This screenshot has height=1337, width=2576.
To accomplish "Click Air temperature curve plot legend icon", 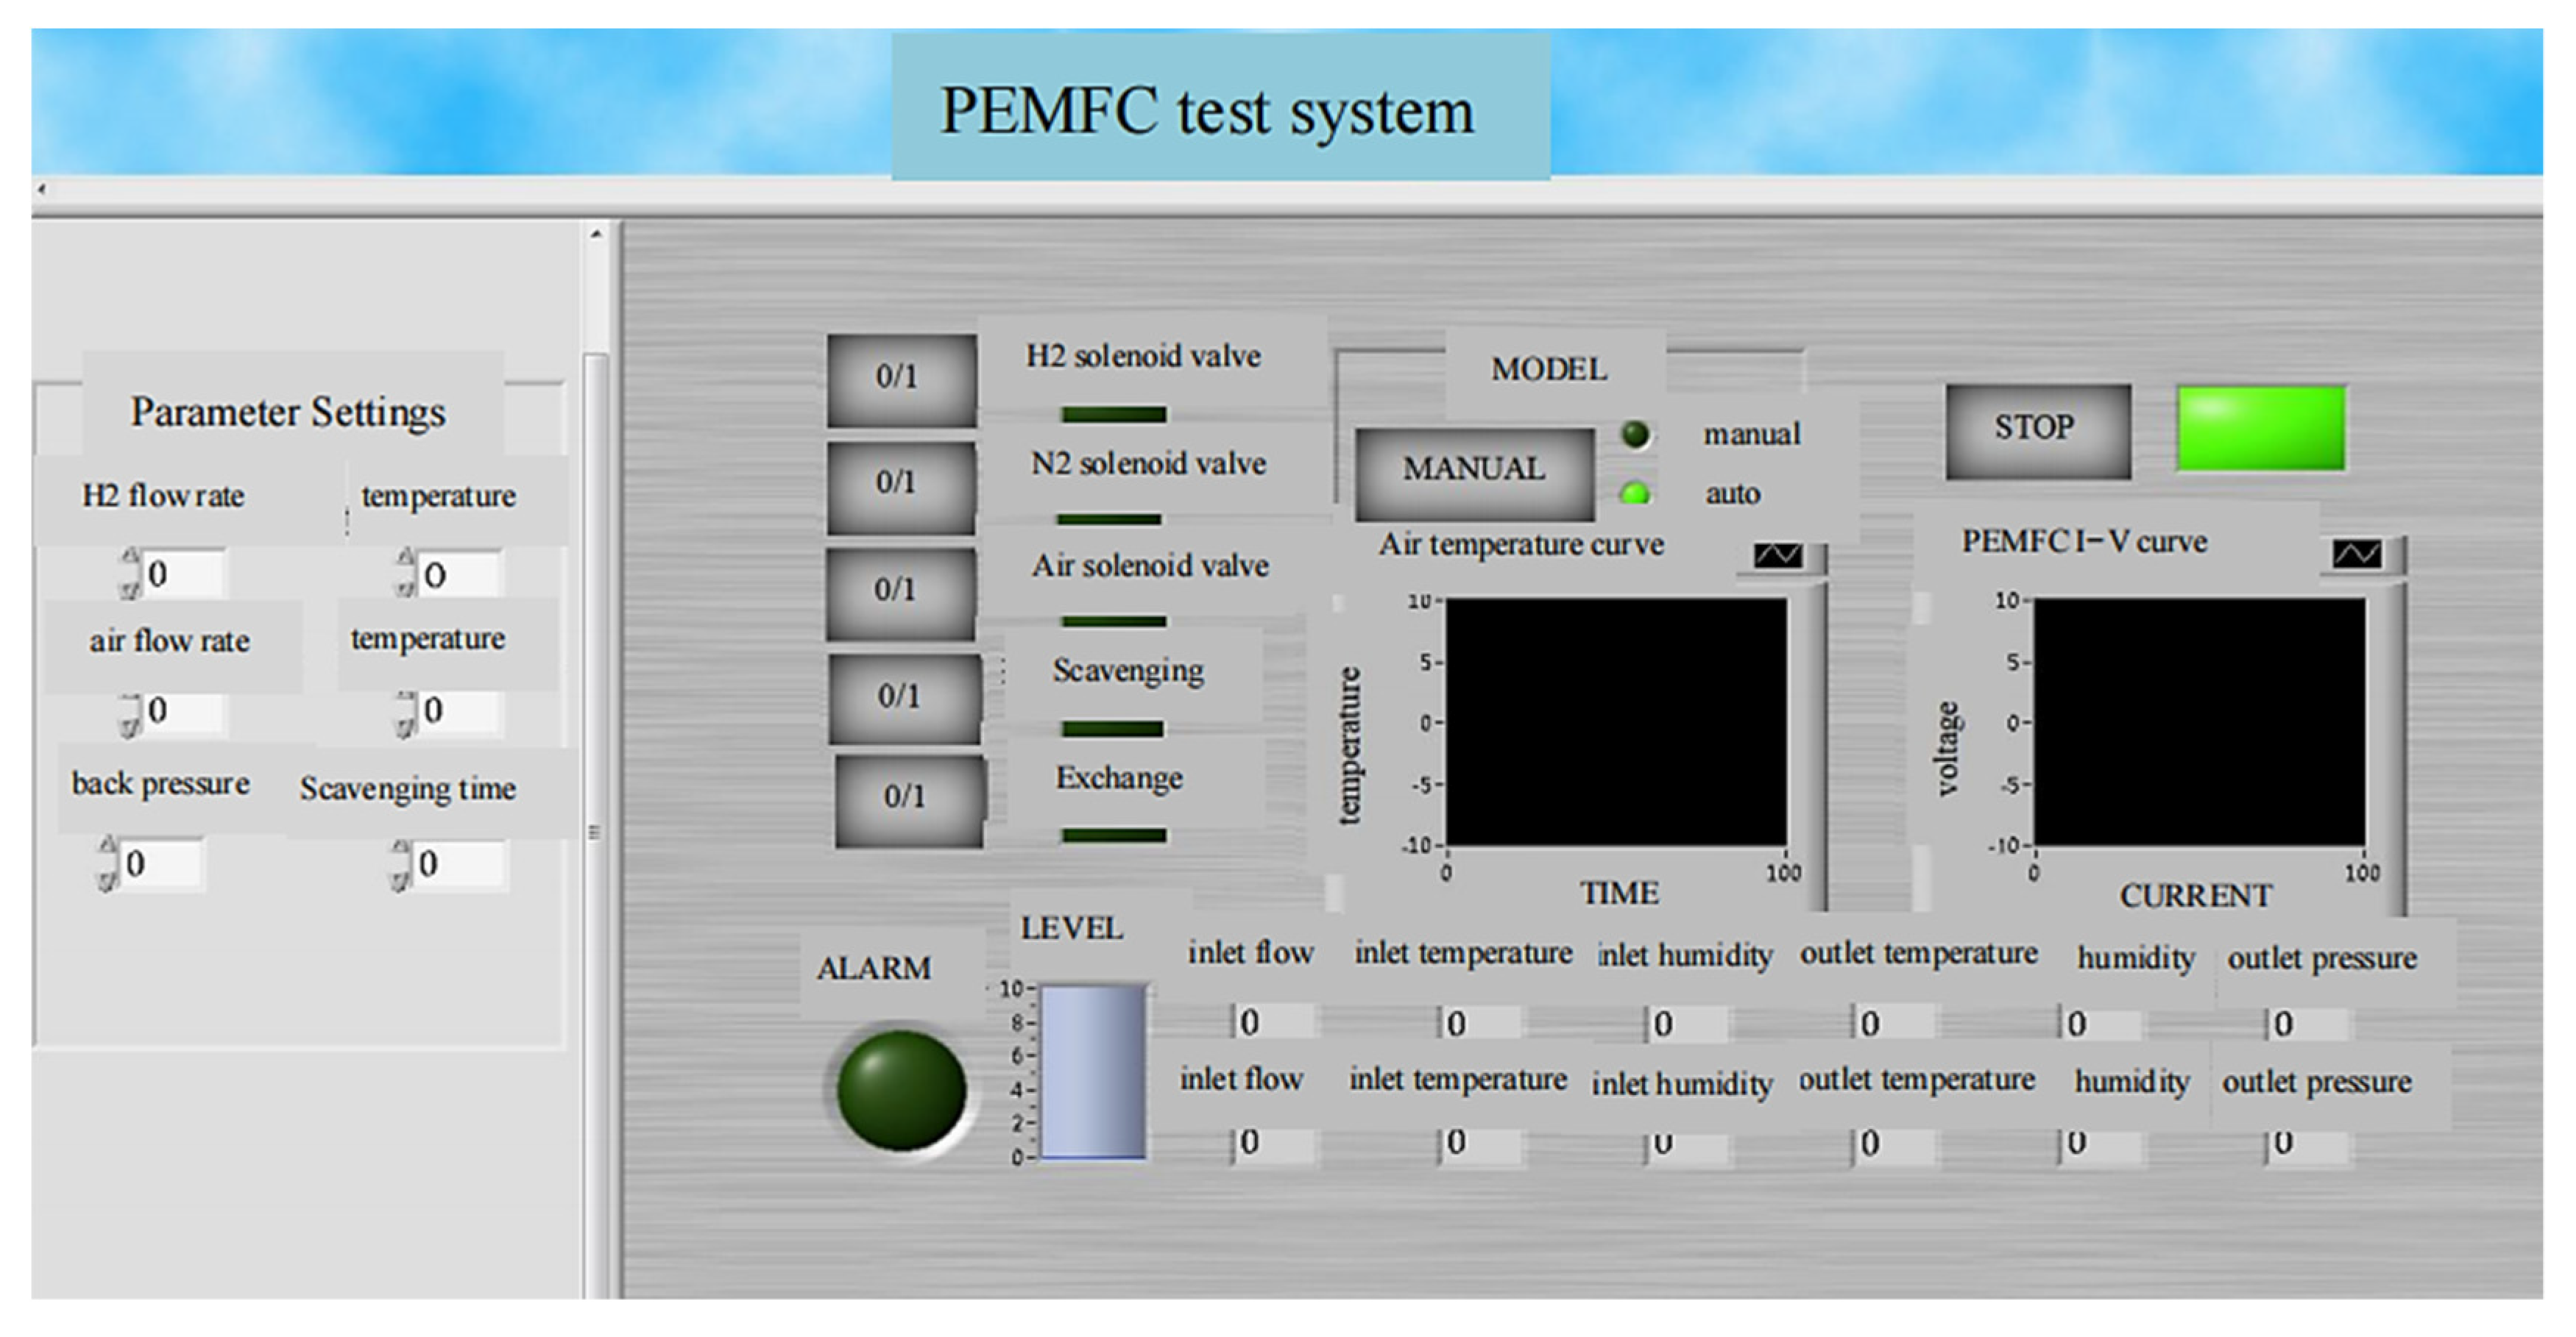I will tap(1777, 555).
